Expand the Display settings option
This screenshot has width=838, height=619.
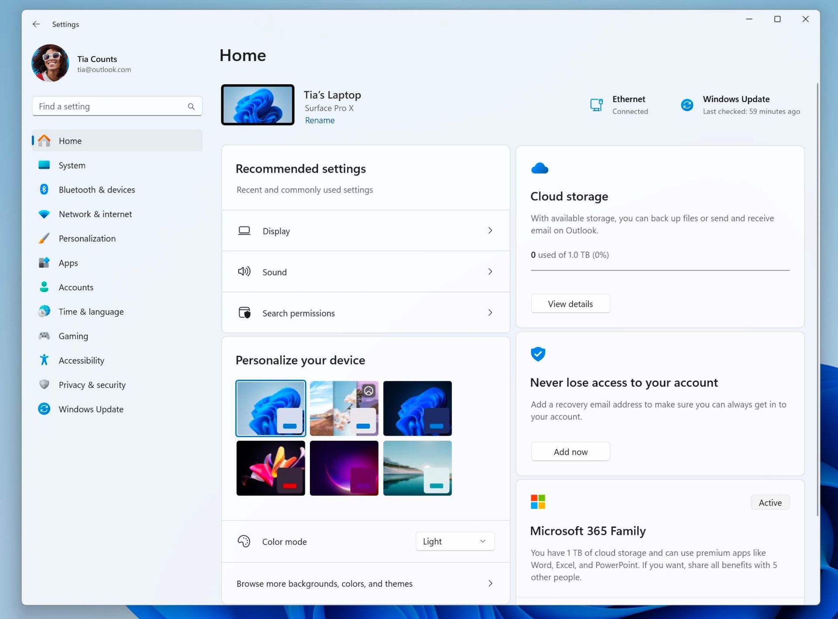click(490, 230)
